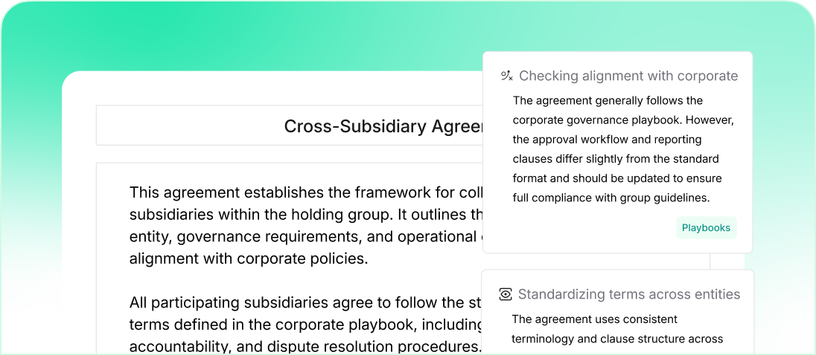Click the line starting "This agreement establishes"

(x=305, y=192)
